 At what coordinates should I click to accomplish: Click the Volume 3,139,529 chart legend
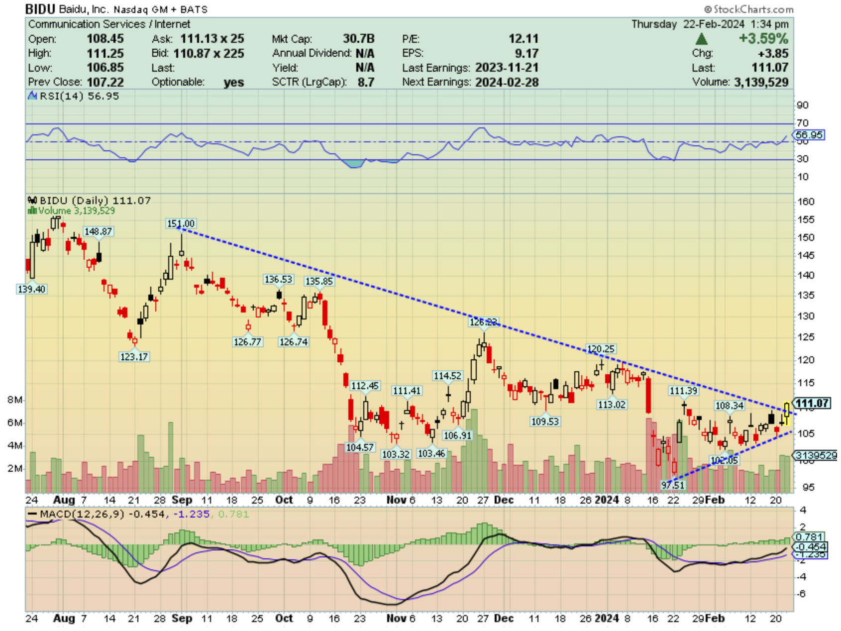tap(77, 210)
